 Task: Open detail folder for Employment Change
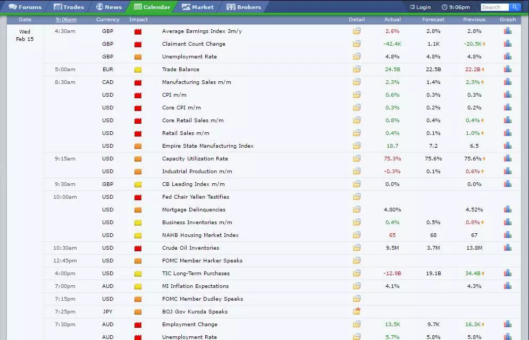click(357, 324)
